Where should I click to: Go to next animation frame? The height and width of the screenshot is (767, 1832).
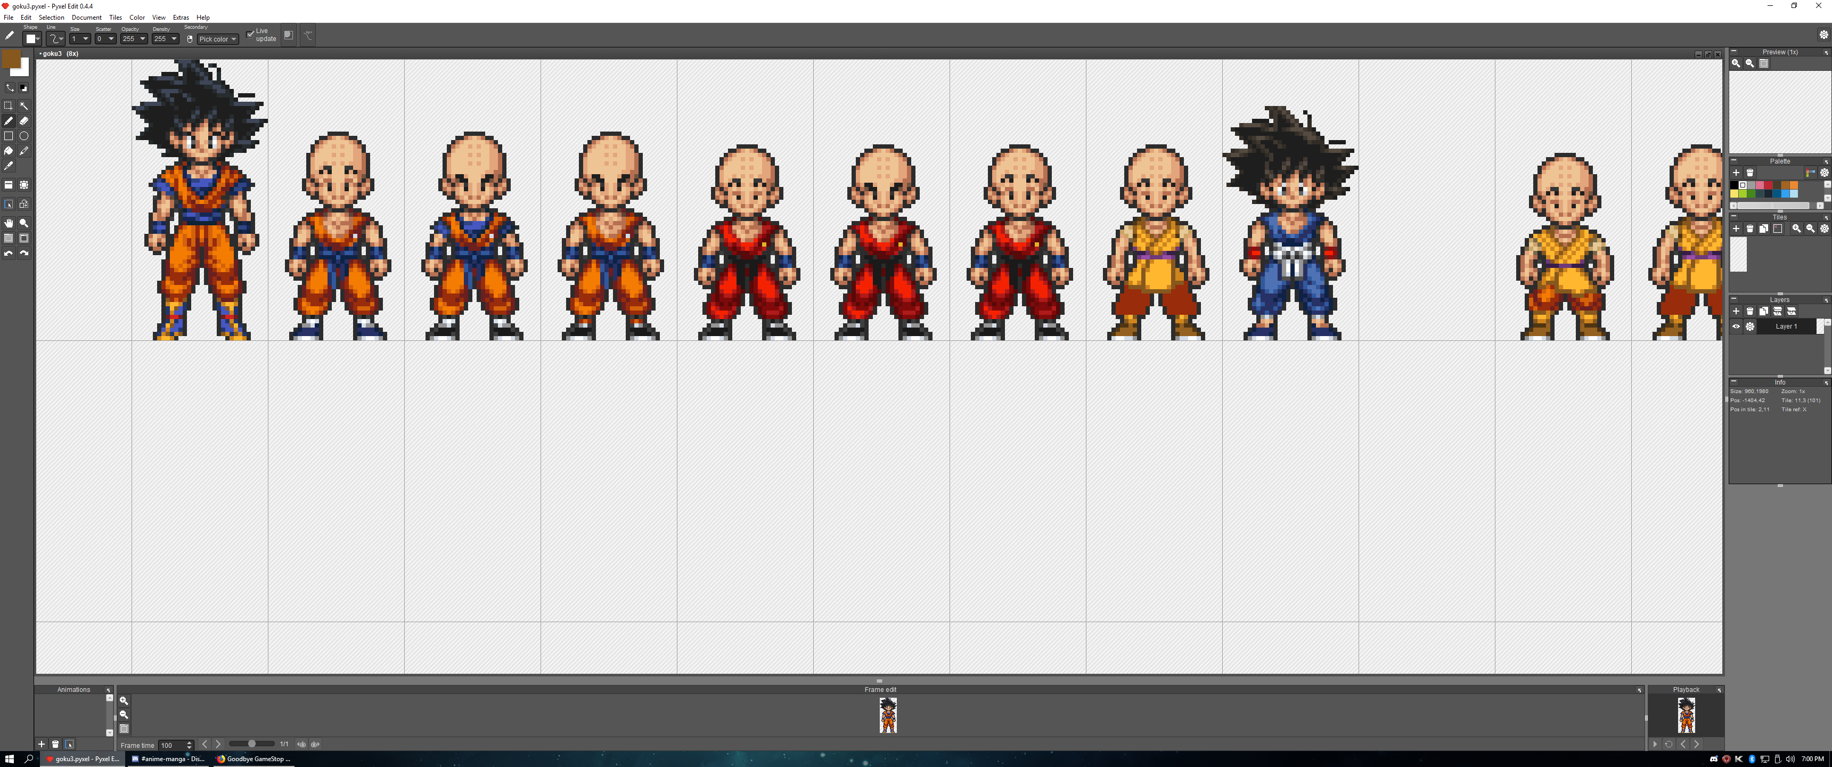point(218,744)
